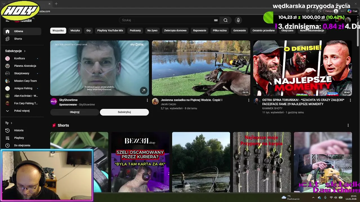360x202 pixels.
Task: Open Mission Carp Team subscription
Action: point(22,81)
